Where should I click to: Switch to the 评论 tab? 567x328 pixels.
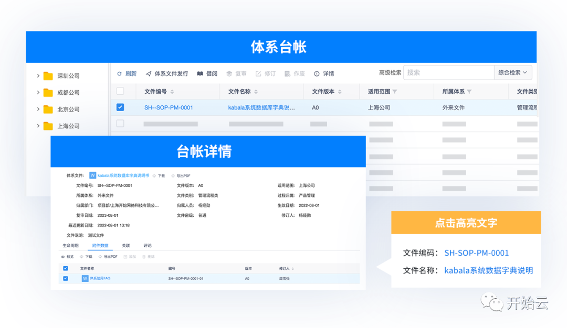coord(148,245)
